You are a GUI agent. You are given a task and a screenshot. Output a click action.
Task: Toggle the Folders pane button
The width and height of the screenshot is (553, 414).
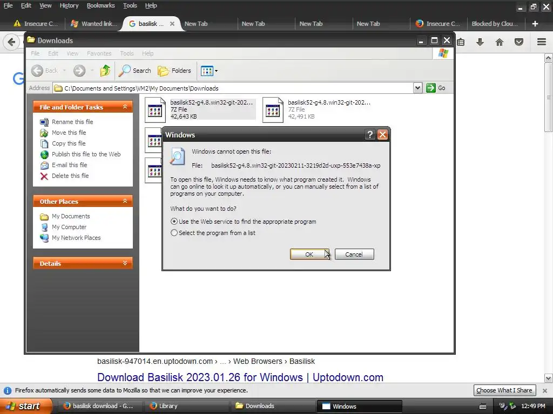174,71
